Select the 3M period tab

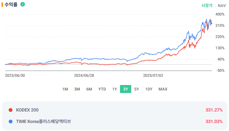(77, 89)
